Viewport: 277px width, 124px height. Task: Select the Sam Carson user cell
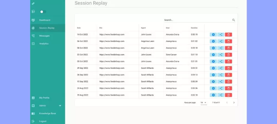(171, 55)
